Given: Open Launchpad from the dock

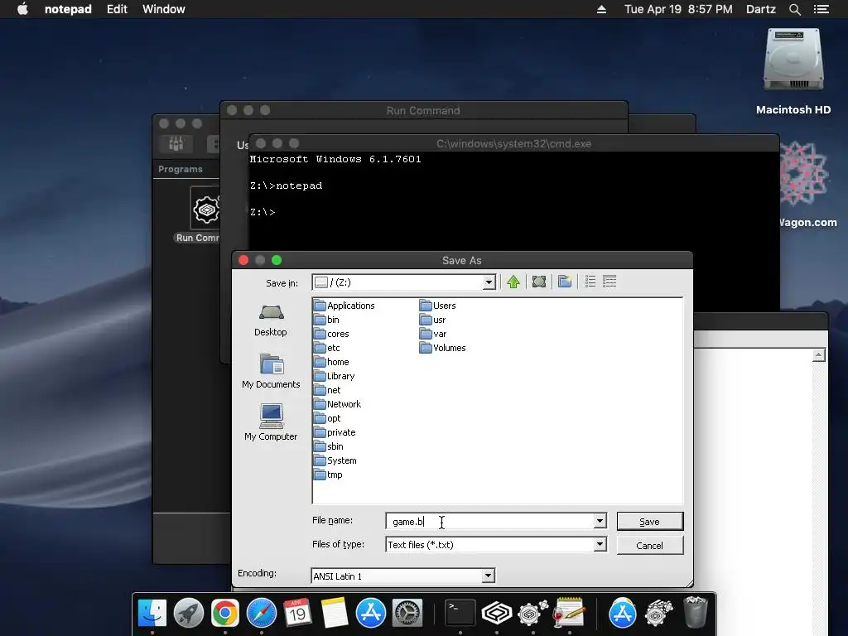Looking at the screenshot, I should pos(189,614).
